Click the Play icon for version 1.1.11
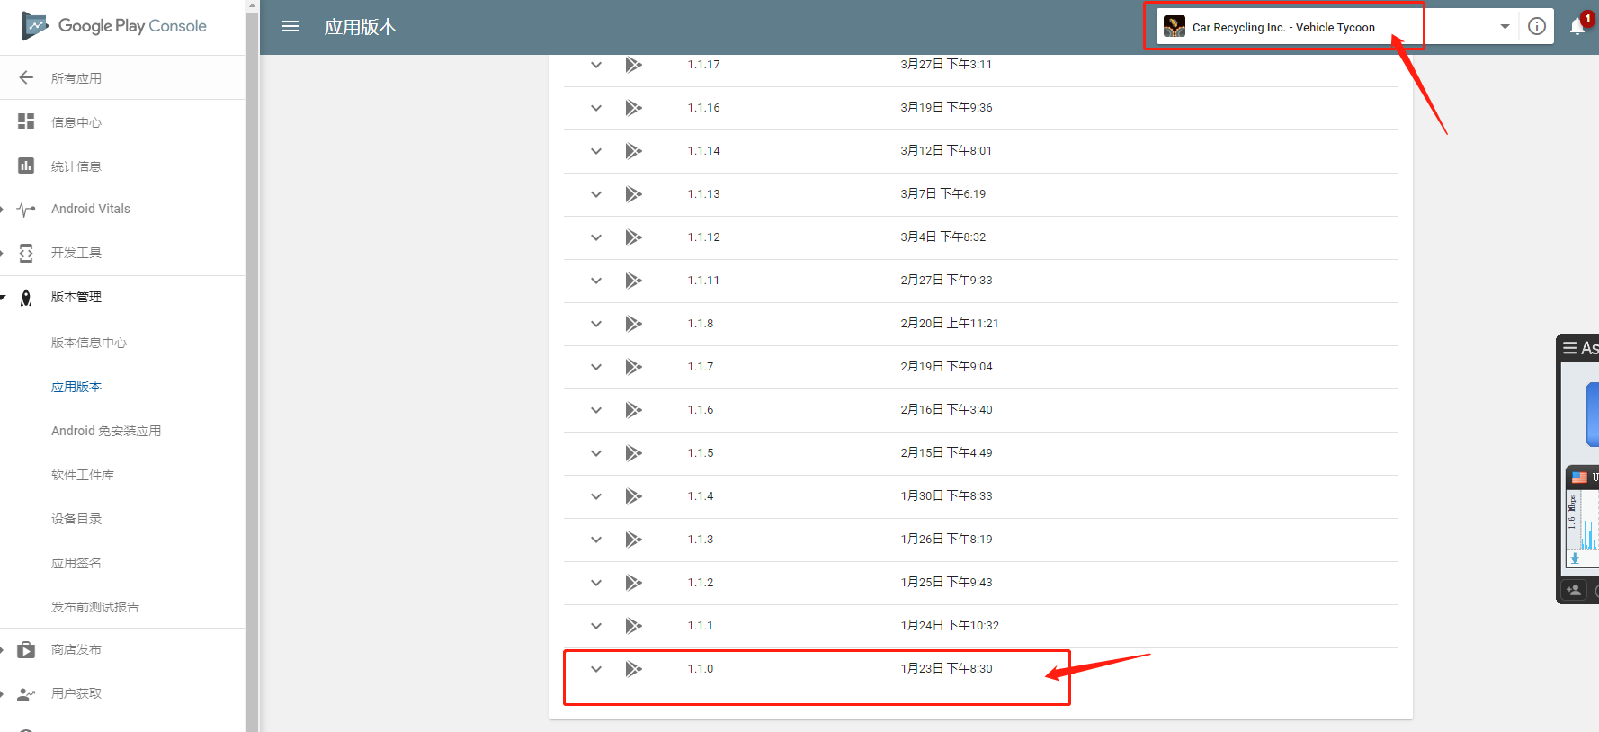 (634, 281)
